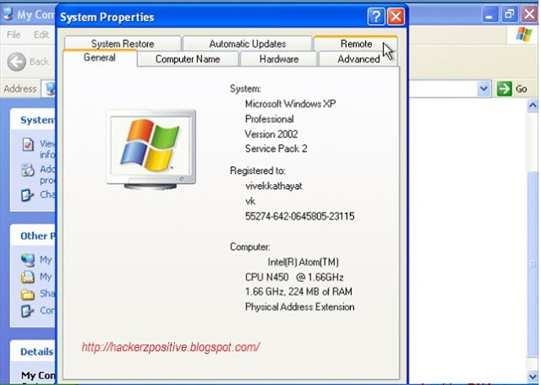
Task: Click the registered name vivekkathayat
Action: click(273, 186)
